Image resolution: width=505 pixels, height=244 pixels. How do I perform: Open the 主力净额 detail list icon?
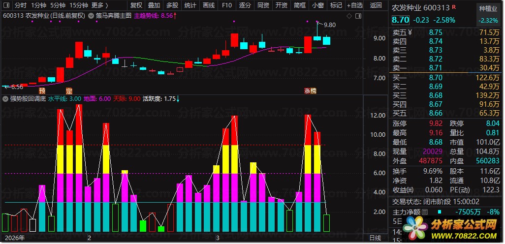point(425,212)
